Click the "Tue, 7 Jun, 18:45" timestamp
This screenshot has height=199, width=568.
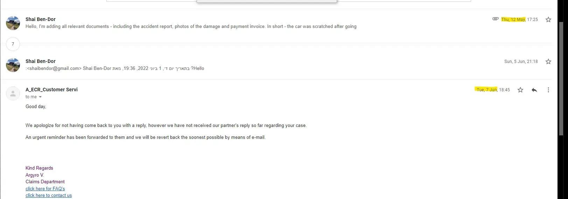pyautogui.click(x=493, y=90)
